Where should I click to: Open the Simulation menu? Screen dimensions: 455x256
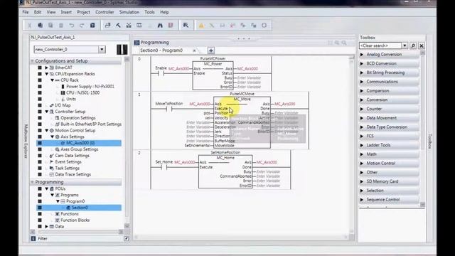coord(129,12)
